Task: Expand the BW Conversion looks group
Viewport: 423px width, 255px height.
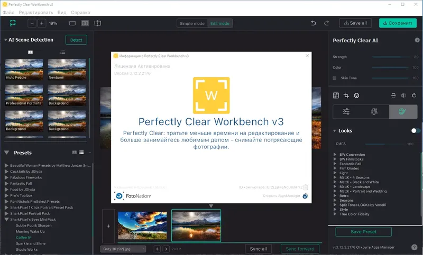Action: (335, 155)
